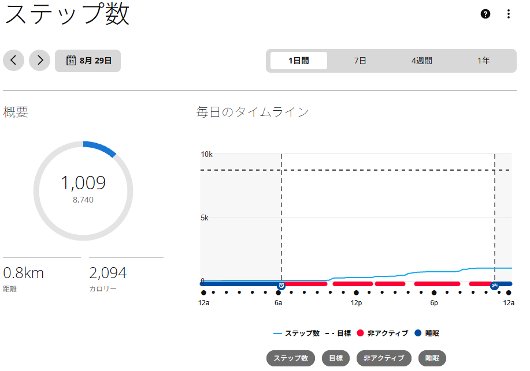
Task: Click the 6p marker dot on the timeline
Action: pos(434,293)
